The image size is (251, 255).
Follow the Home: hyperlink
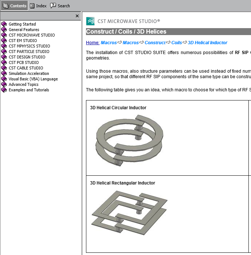[93, 43]
